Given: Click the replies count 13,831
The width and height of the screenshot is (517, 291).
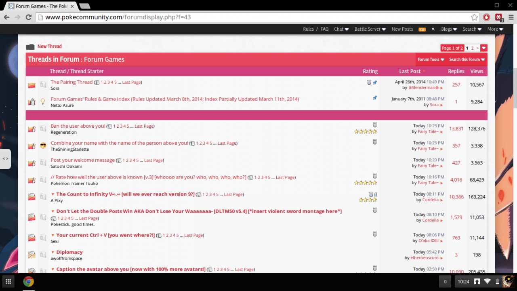Looking at the screenshot, I should (456, 129).
